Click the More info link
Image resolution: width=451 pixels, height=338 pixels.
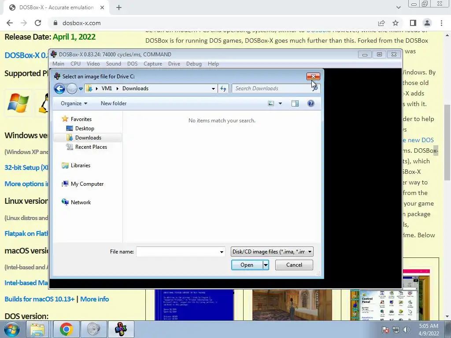click(x=95, y=299)
